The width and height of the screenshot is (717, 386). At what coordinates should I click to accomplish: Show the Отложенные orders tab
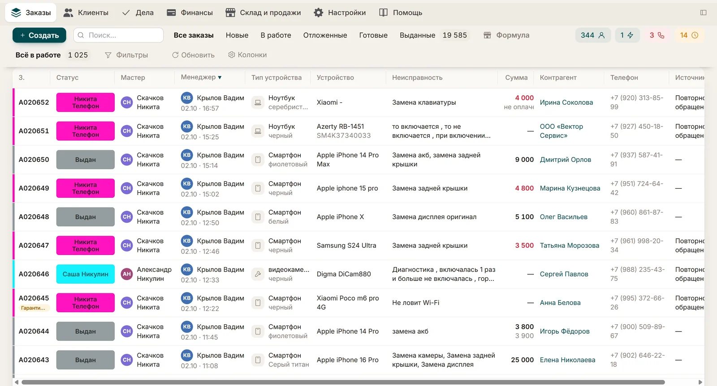pyautogui.click(x=325, y=35)
